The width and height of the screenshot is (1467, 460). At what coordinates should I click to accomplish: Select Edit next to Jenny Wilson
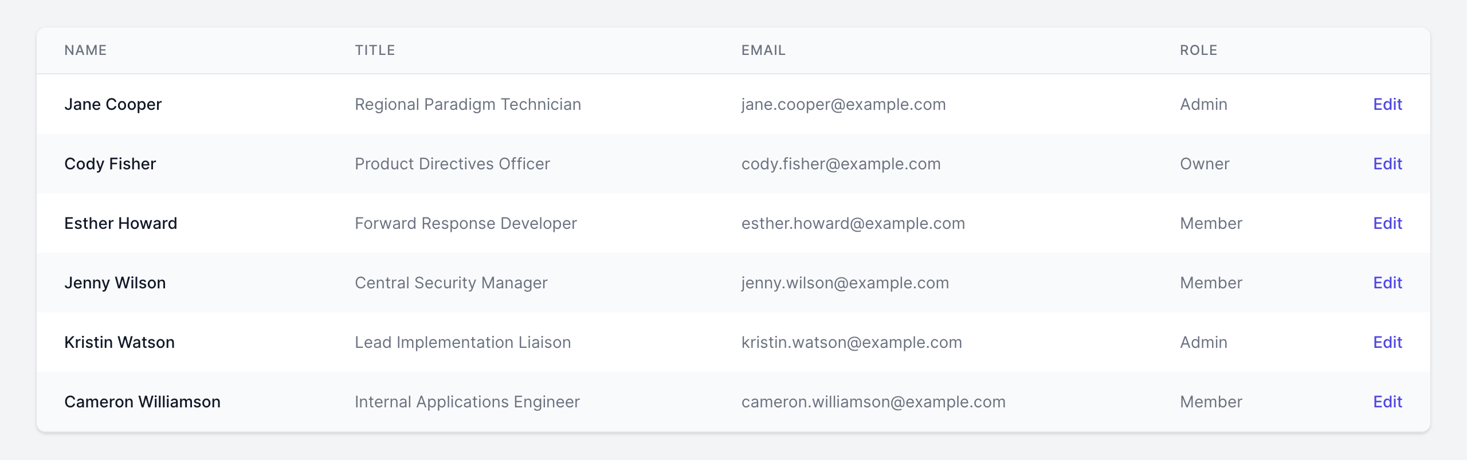tap(1387, 283)
